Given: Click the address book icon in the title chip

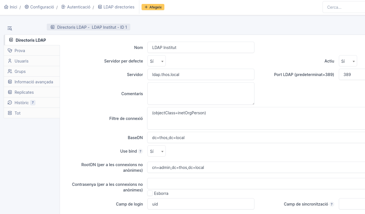Looking at the screenshot, I should (x=52, y=27).
